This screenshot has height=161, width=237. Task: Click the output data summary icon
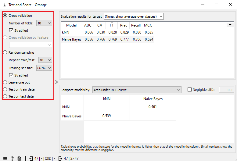[x=60, y=158]
